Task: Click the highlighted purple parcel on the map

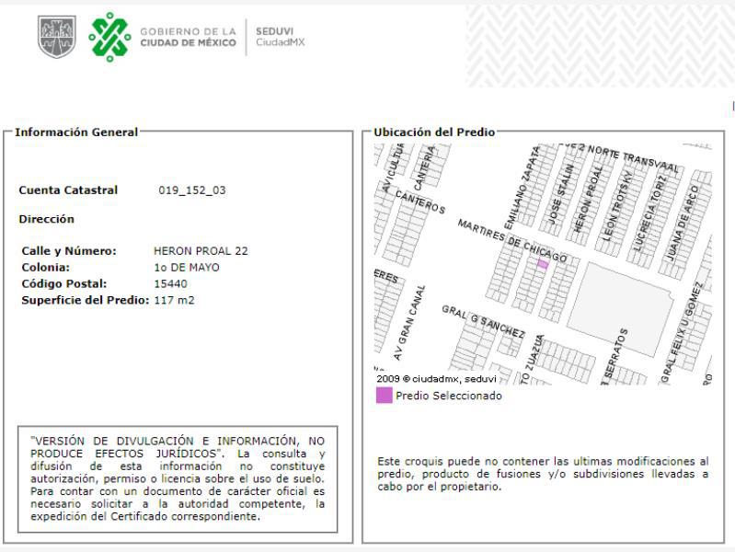Action: click(543, 264)
